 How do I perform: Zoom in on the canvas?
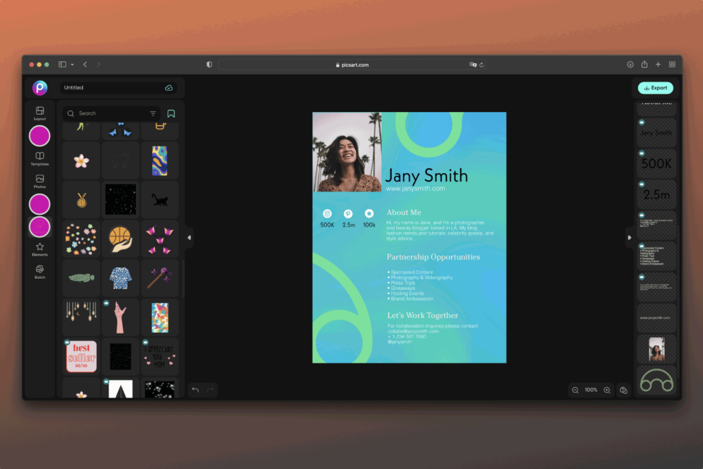[x=607, y=389]
